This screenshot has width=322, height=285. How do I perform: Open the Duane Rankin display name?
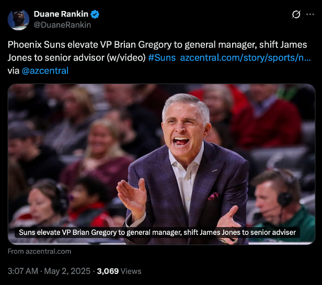point(61,14)
